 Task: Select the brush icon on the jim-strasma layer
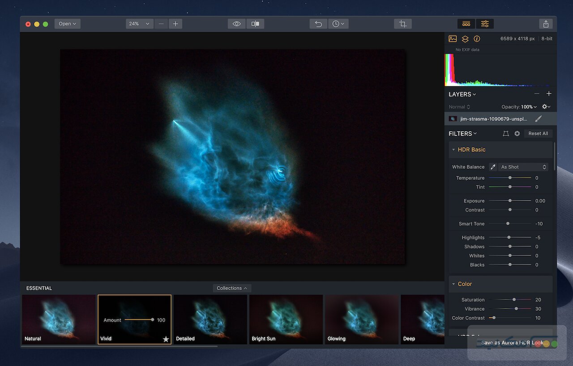click(539, 118)
